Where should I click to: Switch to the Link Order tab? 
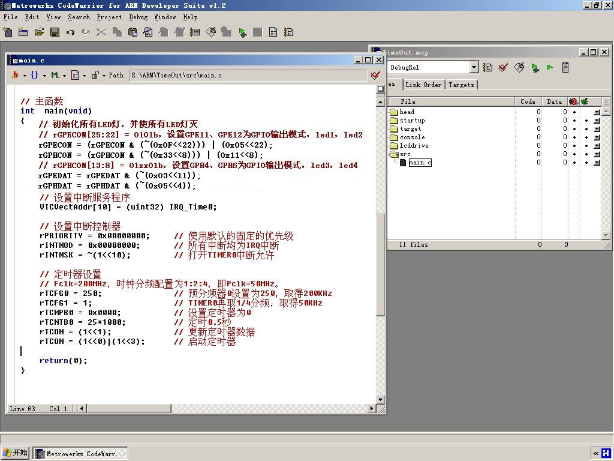click(x=423, y=85)
